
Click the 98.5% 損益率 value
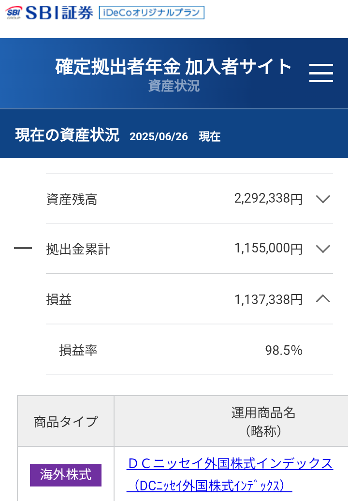pyautogui.click(x=284, y=350)
